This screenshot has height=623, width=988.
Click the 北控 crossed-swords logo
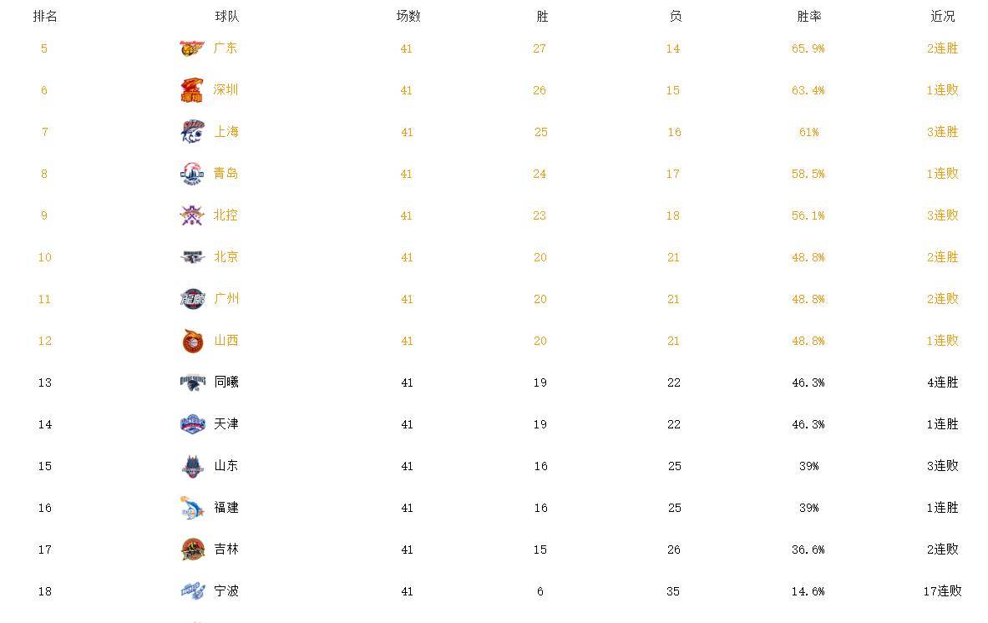point(192,215)
